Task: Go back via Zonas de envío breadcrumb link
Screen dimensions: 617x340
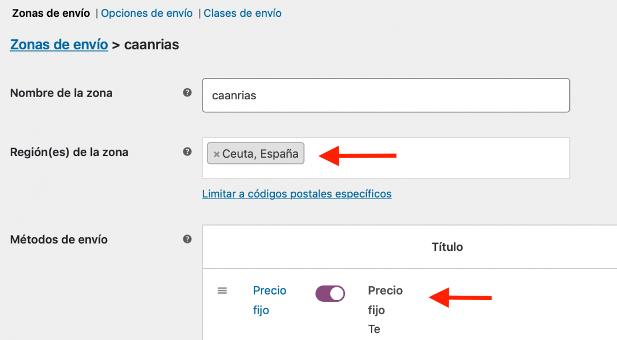Action: (59, 44)
